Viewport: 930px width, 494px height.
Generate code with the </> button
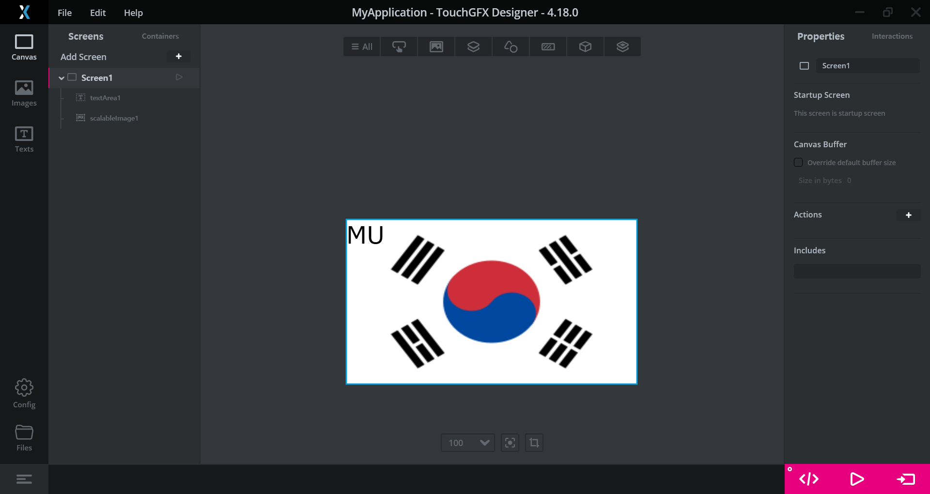click(809, 479)
